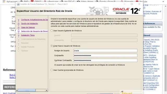Open Importing SOA MetaData article 1335908.1

pos(151,86)
